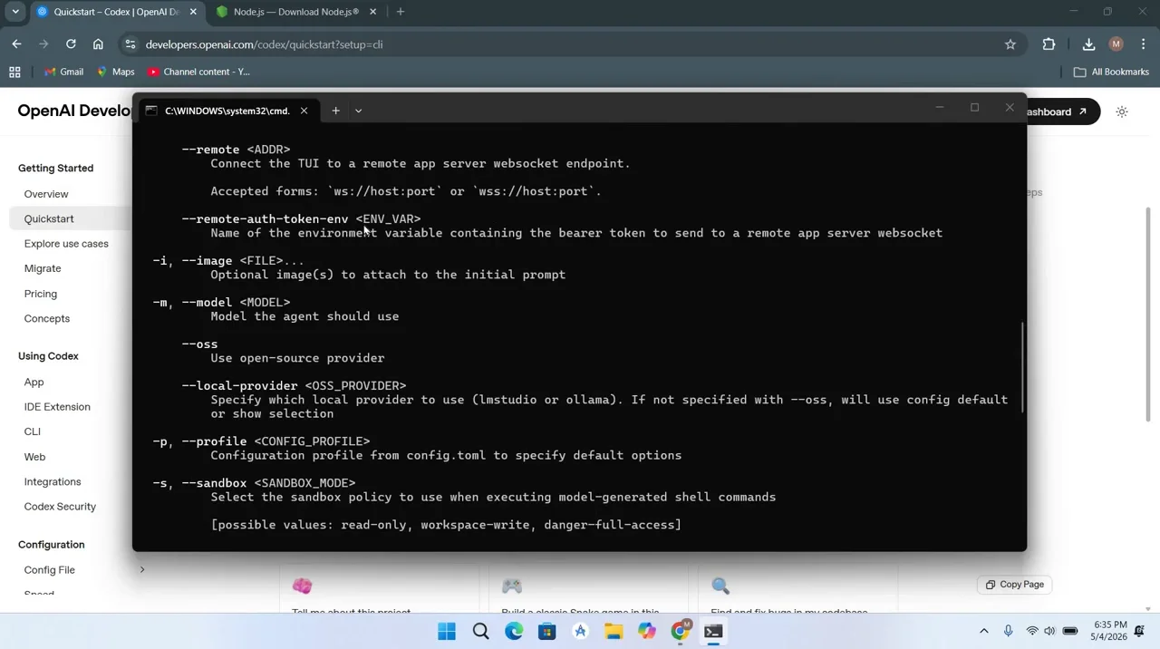Image resolution: width=1160 pixels, height=649 pixels.
Task: Expand Config File chevron
Action: pyautogui.click(x=141, y=569)
